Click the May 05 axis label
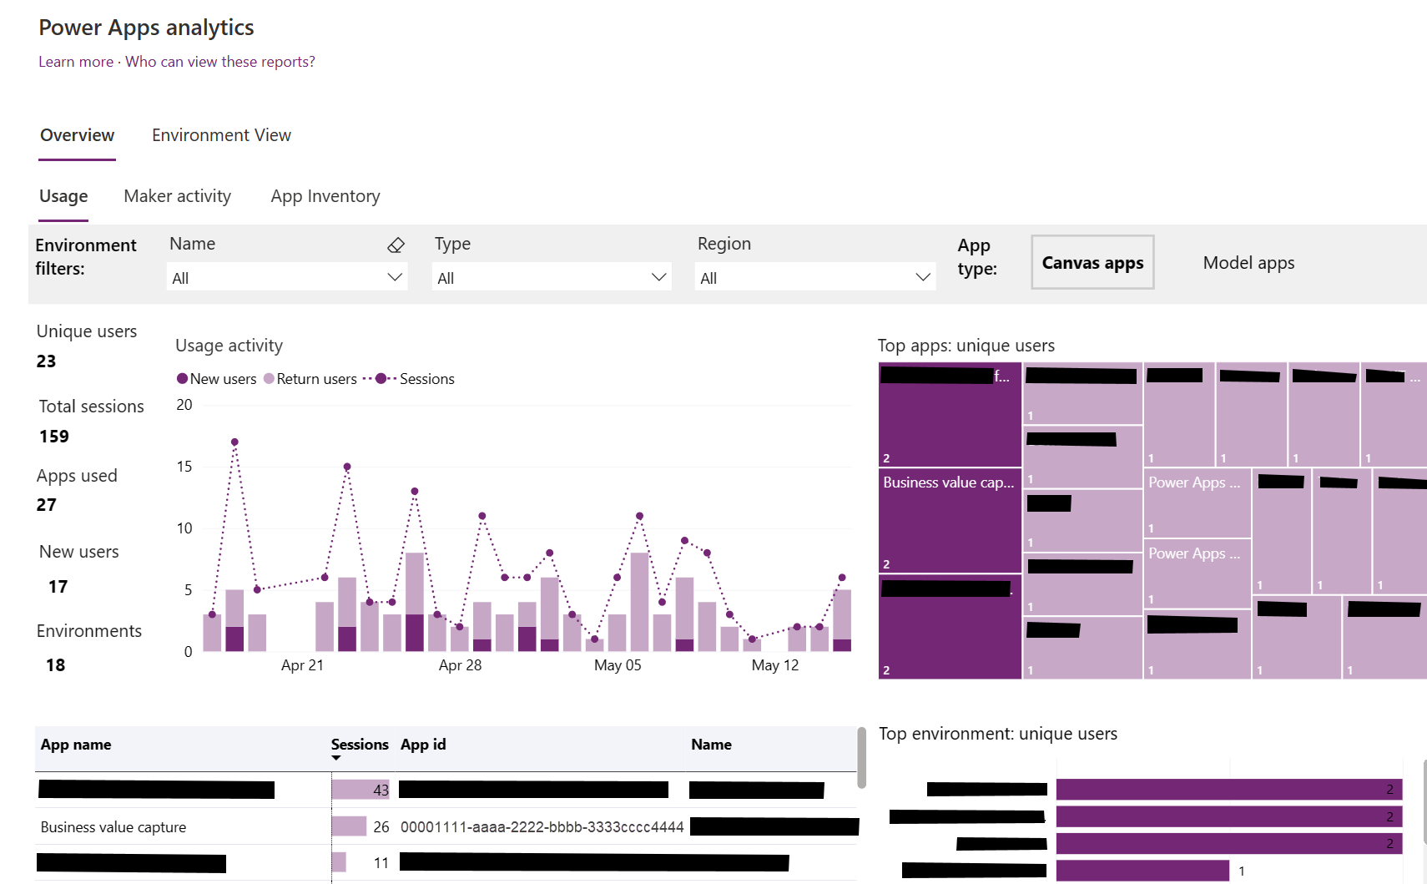 (x=618, y=665)
